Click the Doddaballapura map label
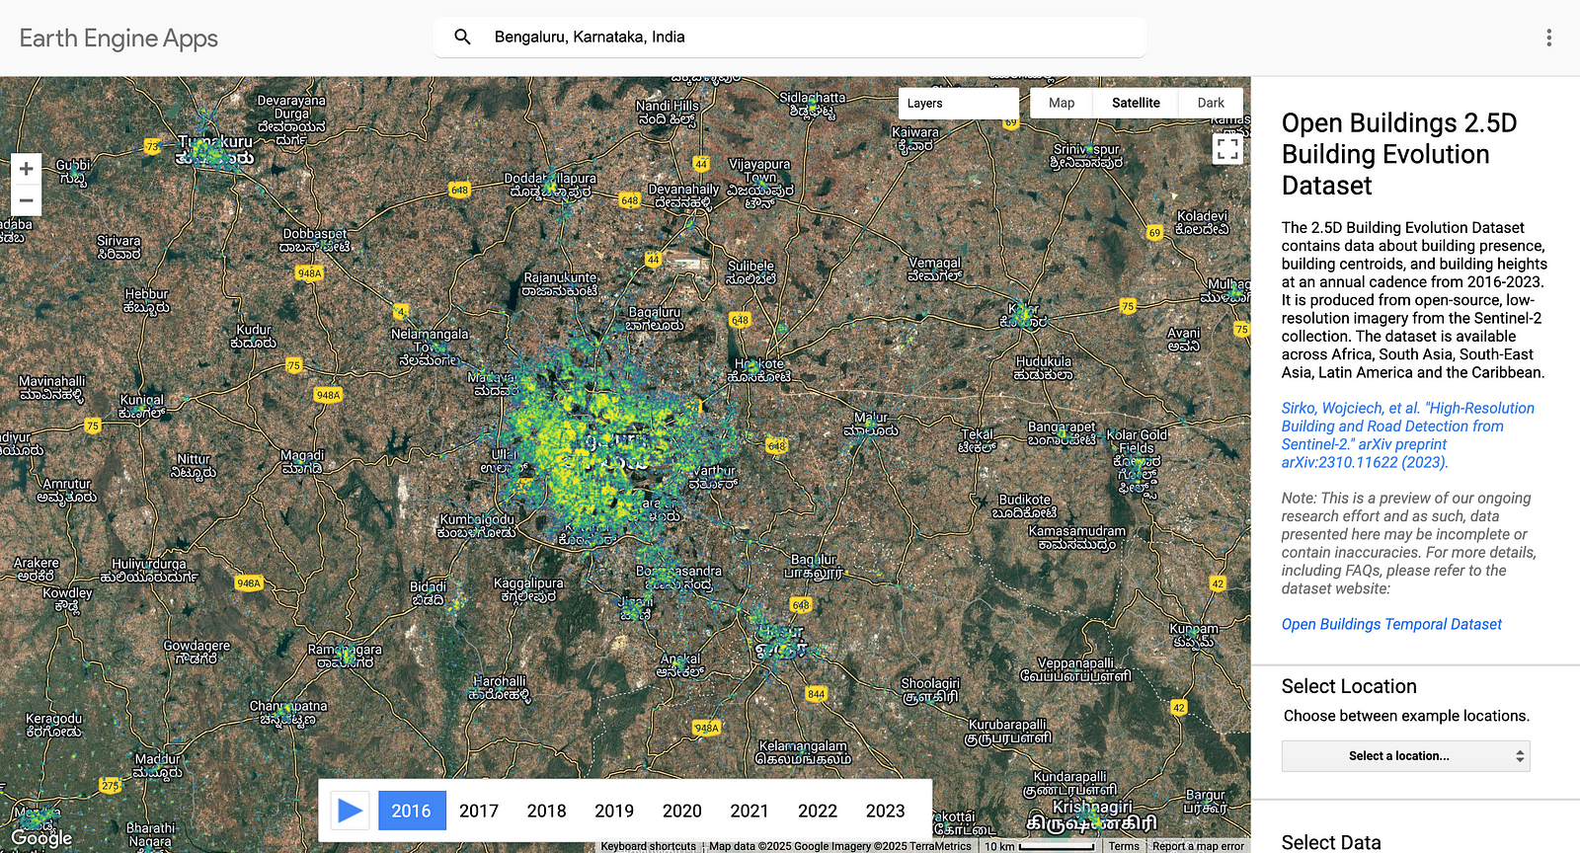This screenshot has height=853, width=1580. (x=550, y=185)
